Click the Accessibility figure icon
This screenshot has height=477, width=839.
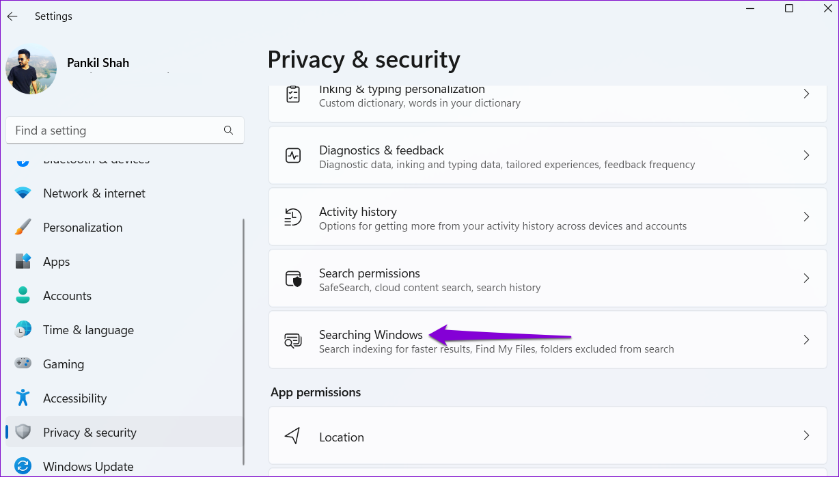tap(23, 398)
